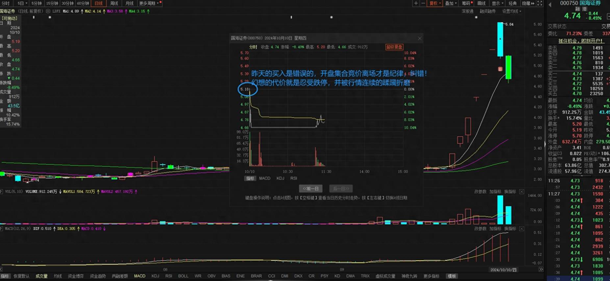Click 改参数 in VOL panel
Viewport: 610px width, 281px height.
tap(480, 191)
